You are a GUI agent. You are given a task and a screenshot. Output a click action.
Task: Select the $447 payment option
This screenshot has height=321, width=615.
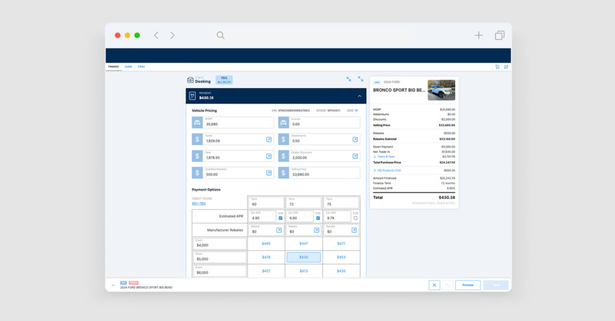point(303,244)
